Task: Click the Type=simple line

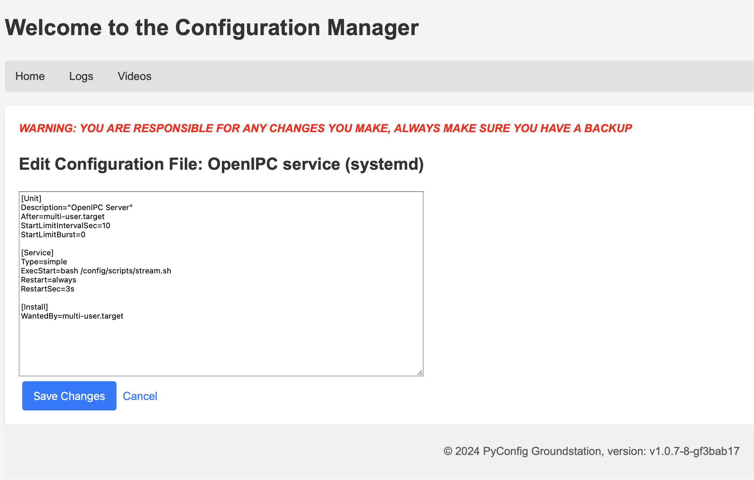Action: [44, 262]
